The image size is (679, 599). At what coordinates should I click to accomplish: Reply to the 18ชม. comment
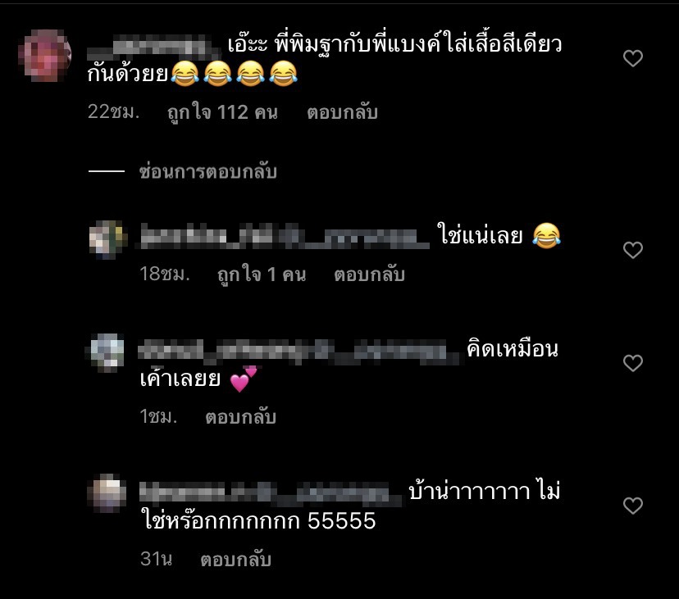coord(369,275)
